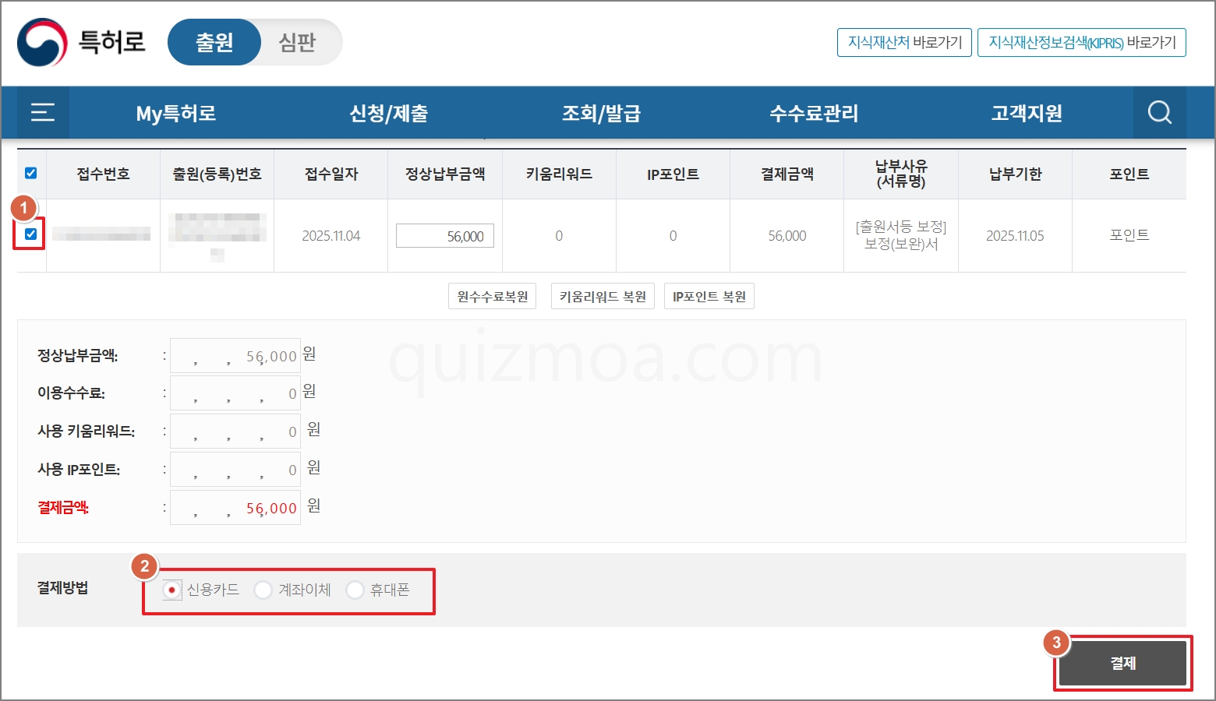The width and height of the screenshot is (1216, 701).
Task: Select 휴대폰 payment method
Action: [355, 590]
